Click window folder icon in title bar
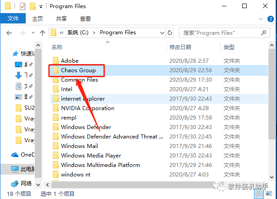Screen dimensions: 277x199 8,6
